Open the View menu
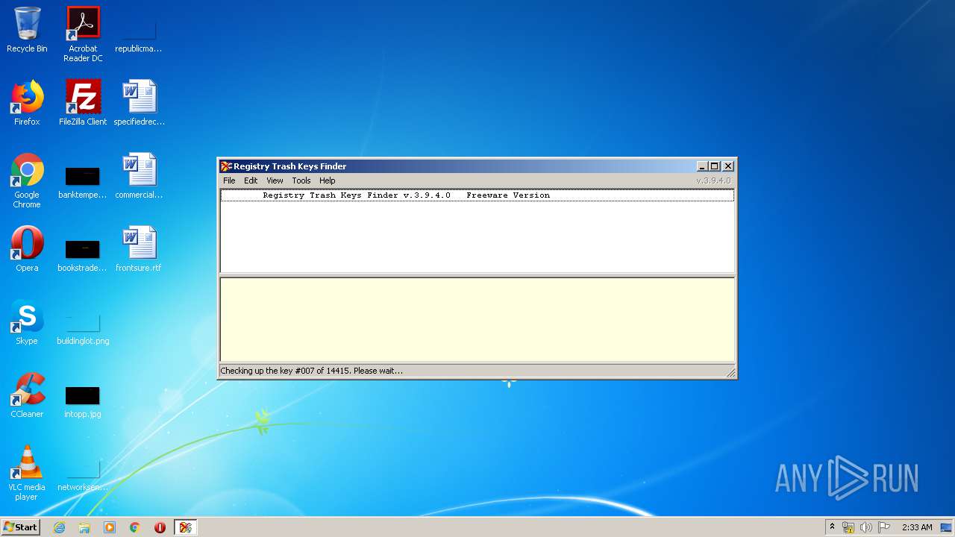The height and width of the screenshot is (537, 955). [275, 180]
